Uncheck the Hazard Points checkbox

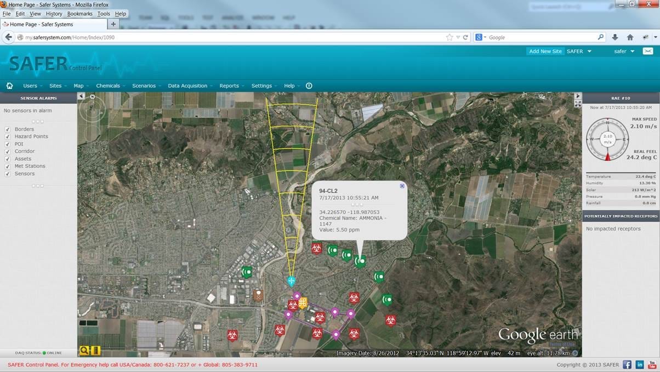click(8, 137)
